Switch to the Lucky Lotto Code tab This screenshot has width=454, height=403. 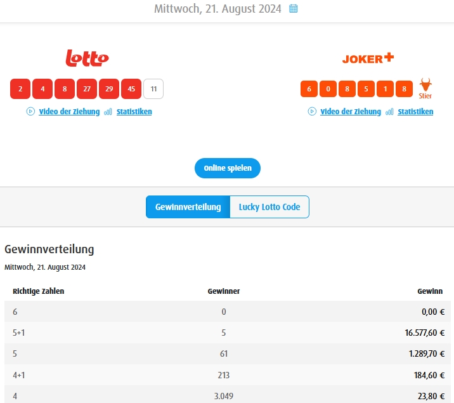point(269,207)
